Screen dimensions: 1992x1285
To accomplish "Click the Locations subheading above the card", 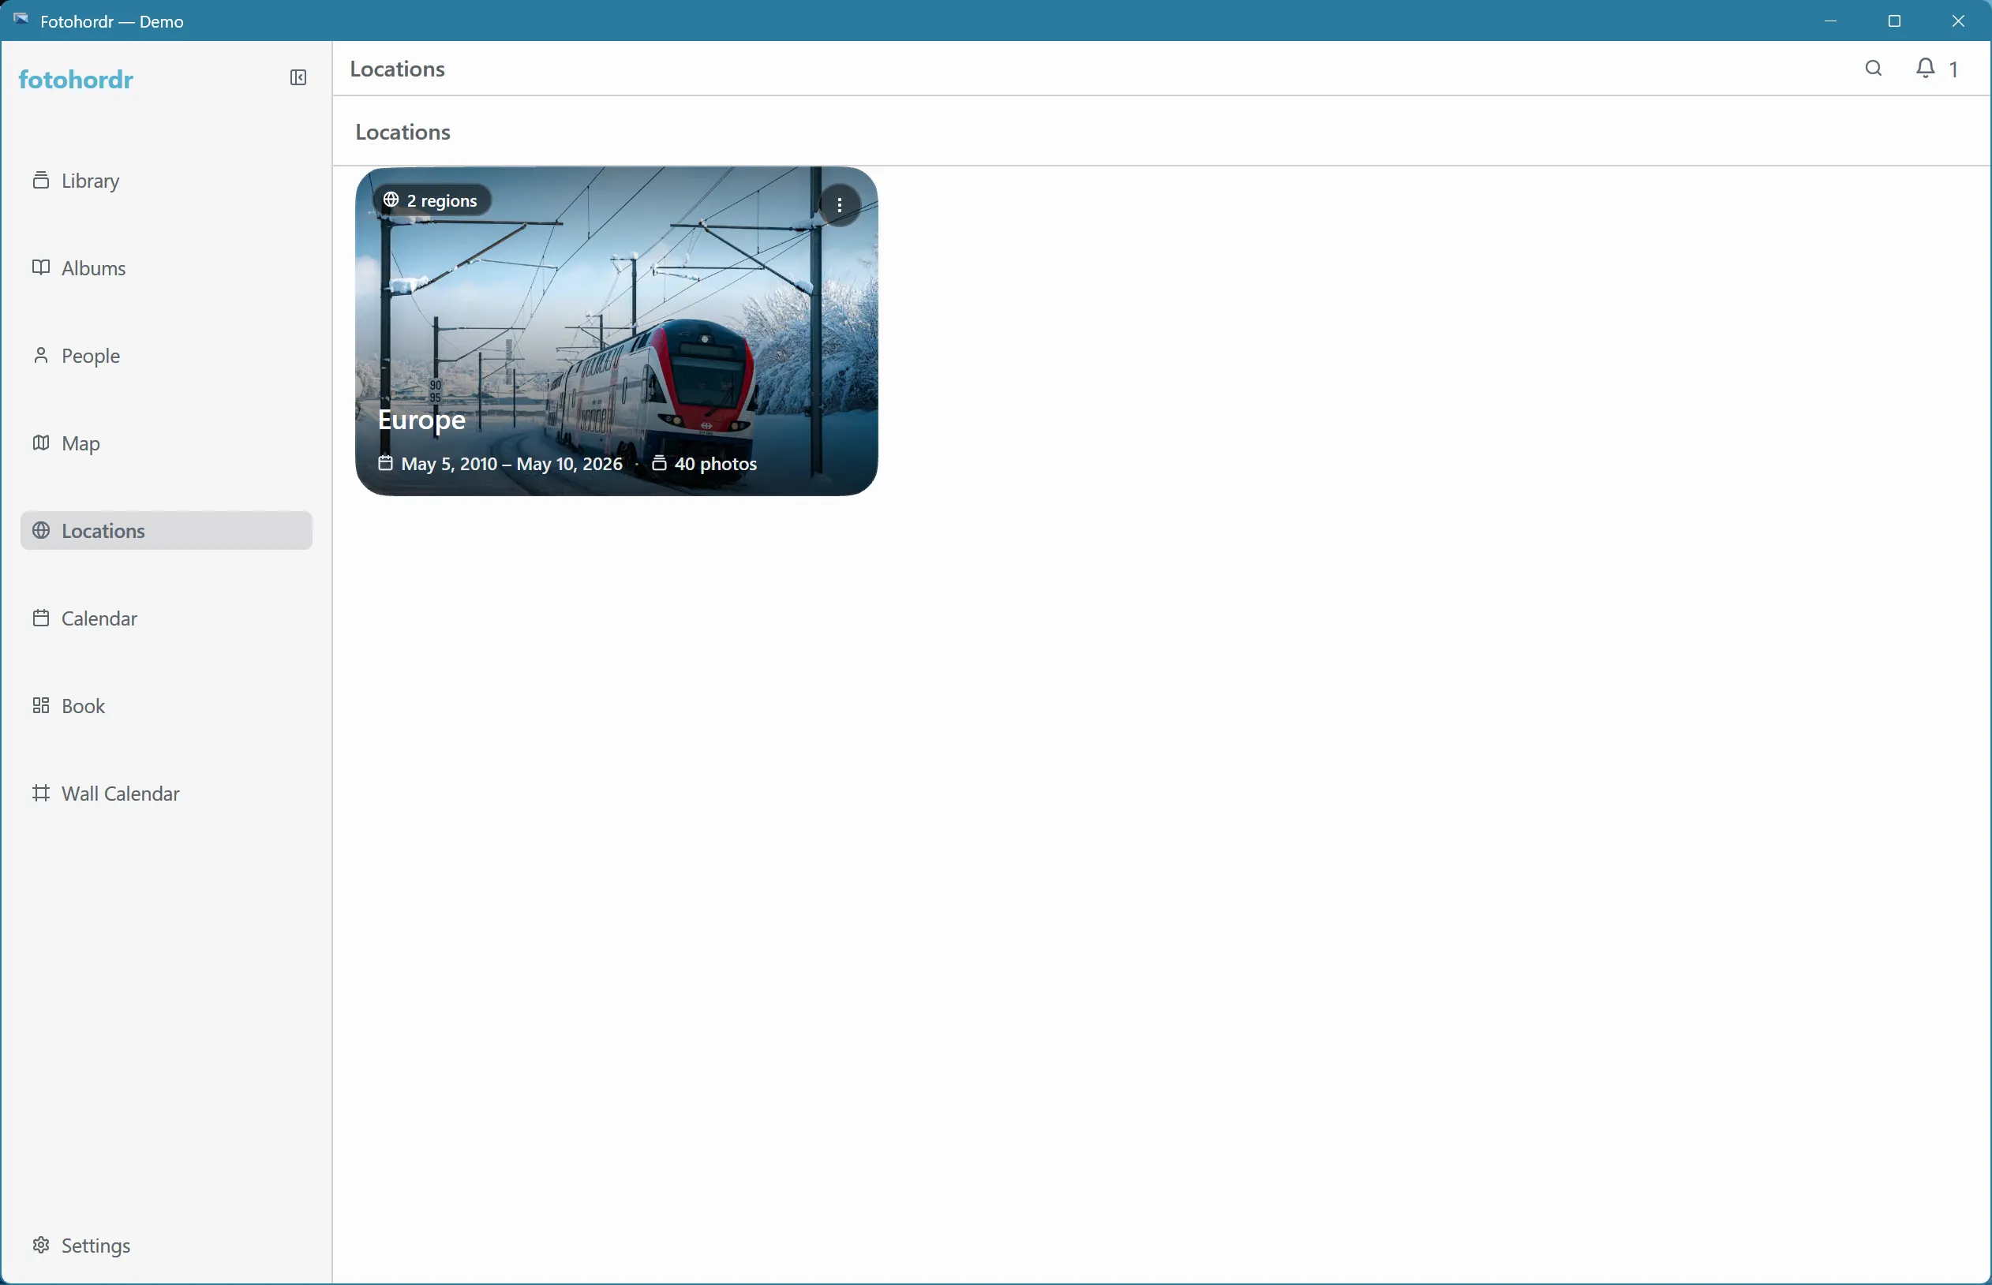I will 403,132.
